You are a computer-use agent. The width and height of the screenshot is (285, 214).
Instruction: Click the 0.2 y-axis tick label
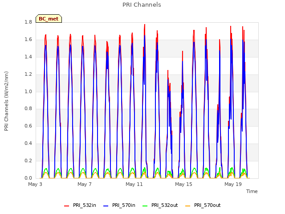pos(28,160)
